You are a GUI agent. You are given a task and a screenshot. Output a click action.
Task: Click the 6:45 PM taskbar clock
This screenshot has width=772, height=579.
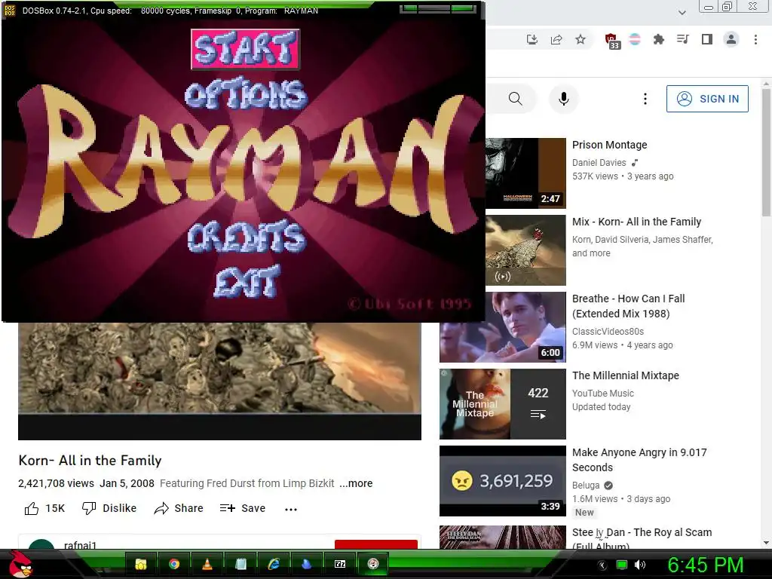coord(705,565)
